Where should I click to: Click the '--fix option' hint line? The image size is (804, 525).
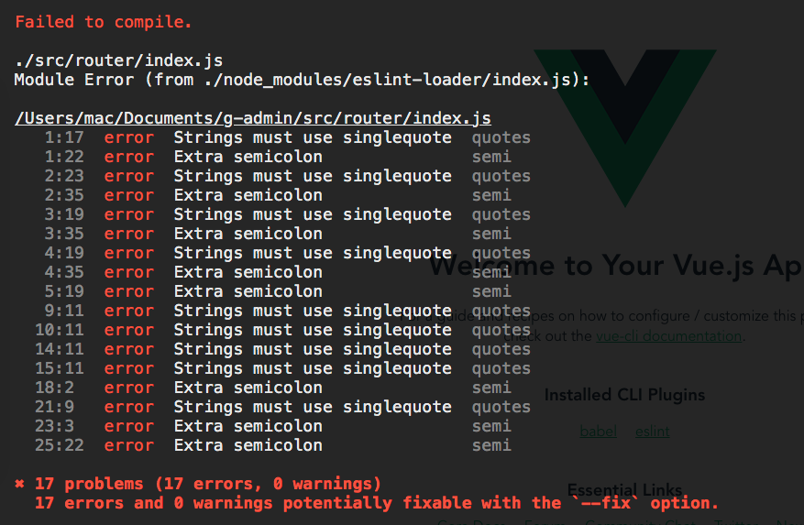pos(377,503)
